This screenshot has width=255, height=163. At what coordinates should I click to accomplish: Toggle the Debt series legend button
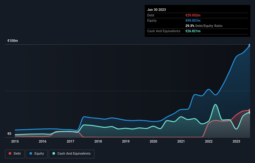(x=15, y=154)
